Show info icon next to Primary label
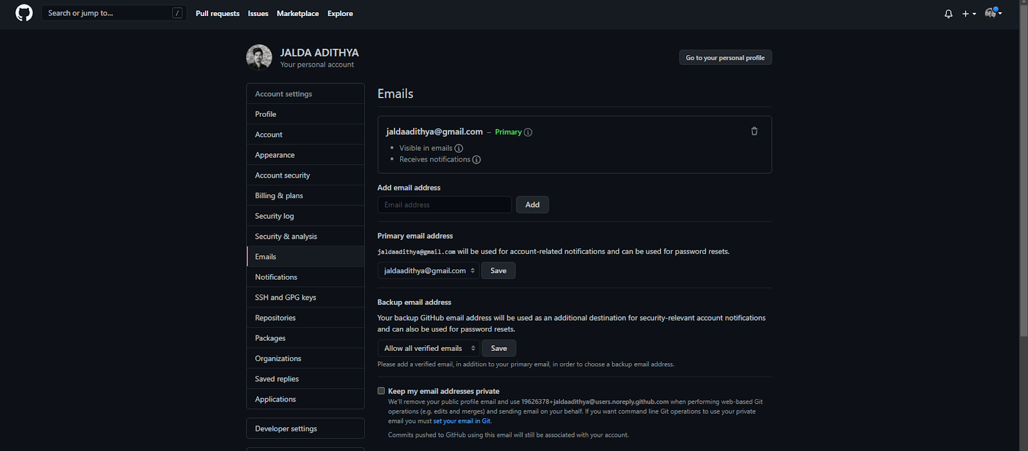This screenshot has height=451, width=1028. (528, 132)
